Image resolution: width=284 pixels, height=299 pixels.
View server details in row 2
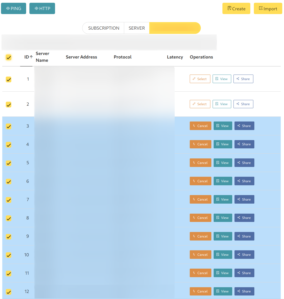[222, 104]
